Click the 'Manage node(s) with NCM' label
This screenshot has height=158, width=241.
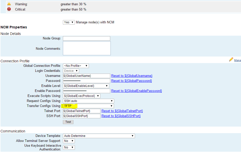[x=95, y=22]
